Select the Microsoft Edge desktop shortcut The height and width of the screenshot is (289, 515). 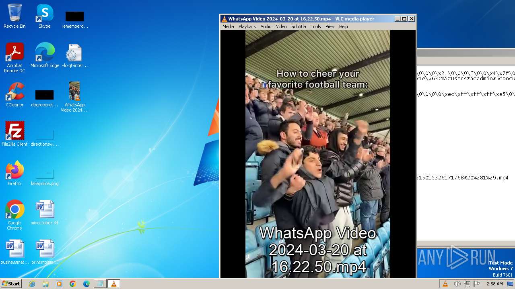pos(45,55)
